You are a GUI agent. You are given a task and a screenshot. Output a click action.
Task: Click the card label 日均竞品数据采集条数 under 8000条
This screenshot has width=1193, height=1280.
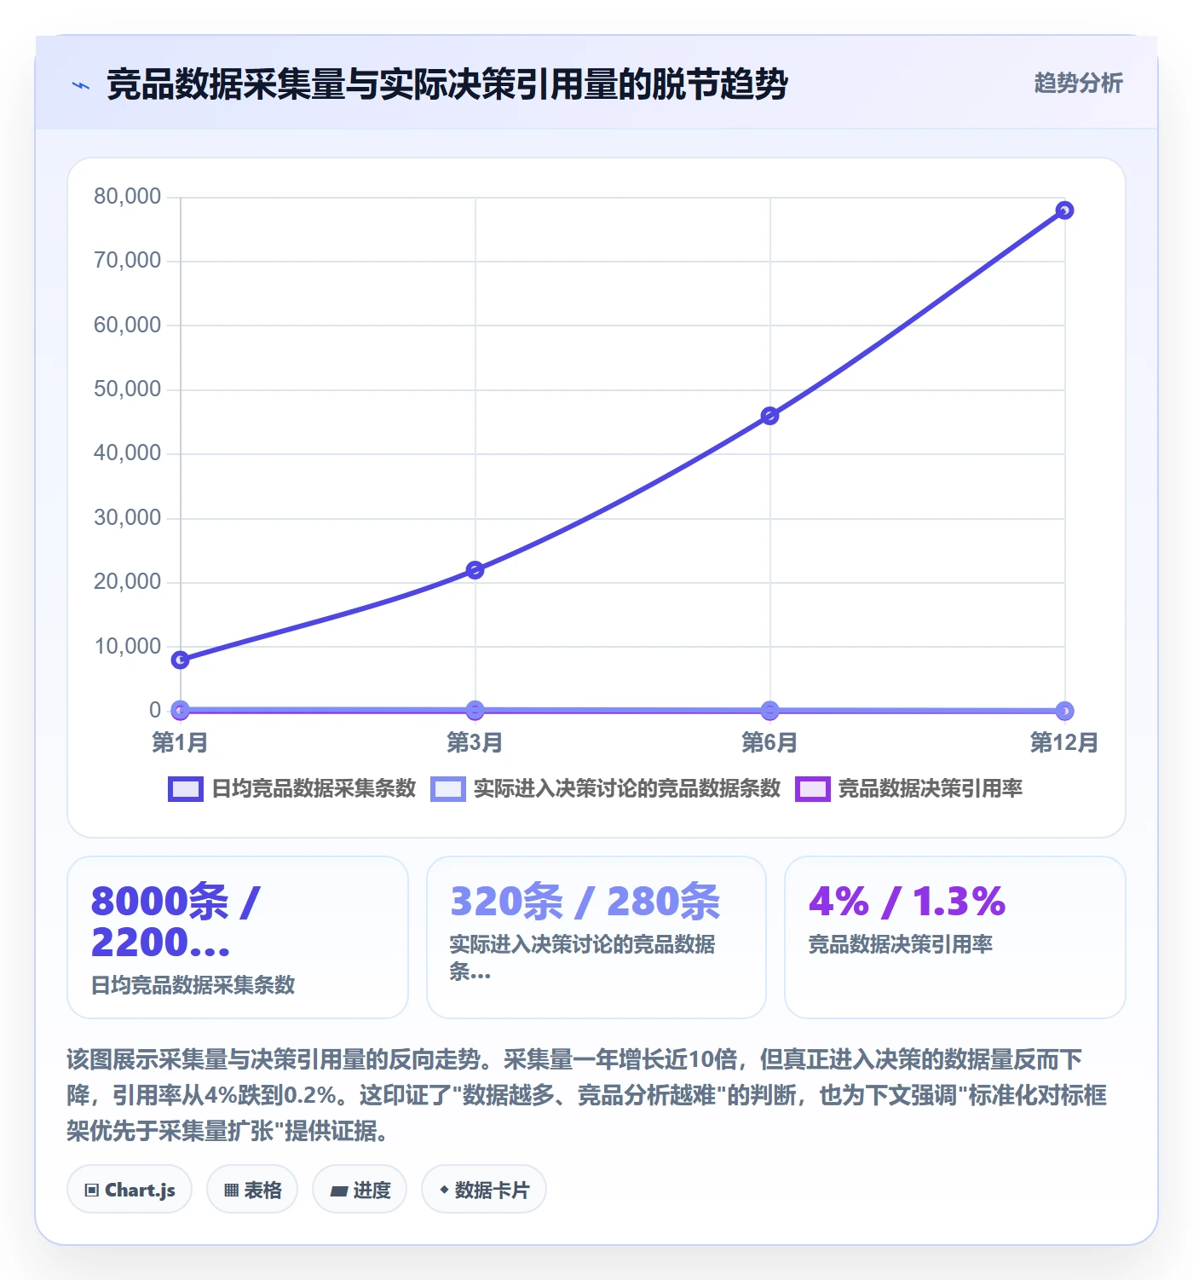193,985
